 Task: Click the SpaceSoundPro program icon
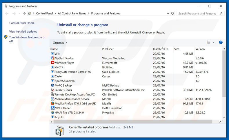click(x=52, y=81)
